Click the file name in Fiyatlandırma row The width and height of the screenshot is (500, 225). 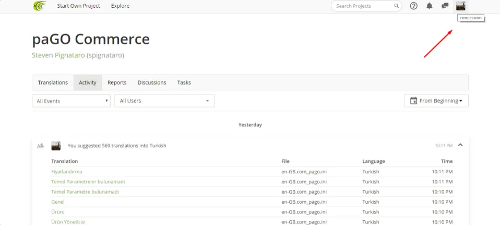(x=304, y=172)
